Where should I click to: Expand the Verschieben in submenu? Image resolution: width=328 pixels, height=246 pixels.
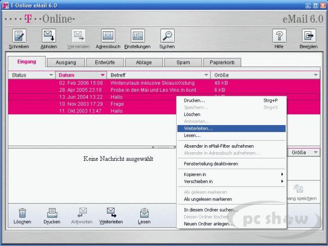(x=231, y=181)
